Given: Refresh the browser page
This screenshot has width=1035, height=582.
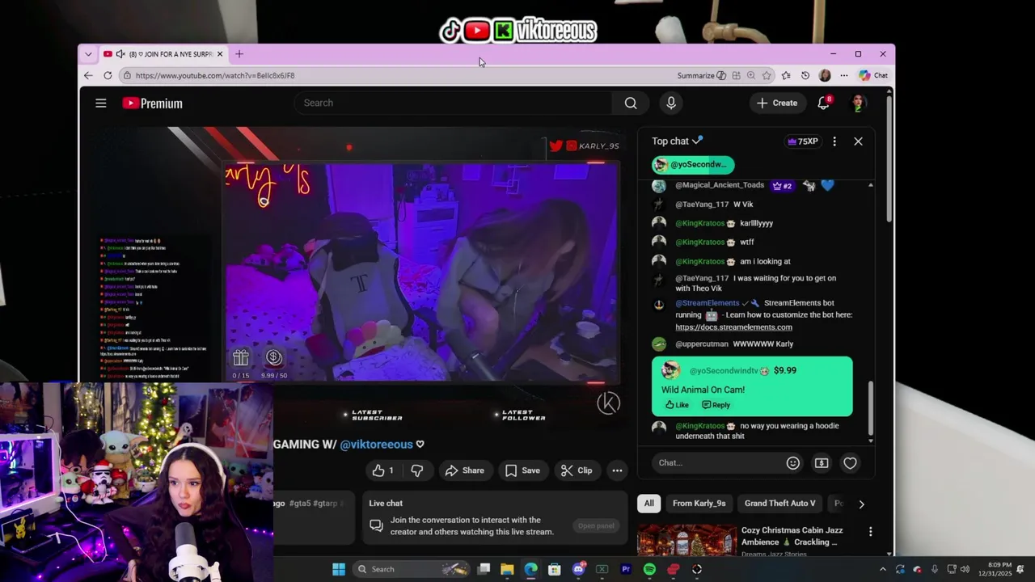Looking at the screenshot, I should coord(108,75).
